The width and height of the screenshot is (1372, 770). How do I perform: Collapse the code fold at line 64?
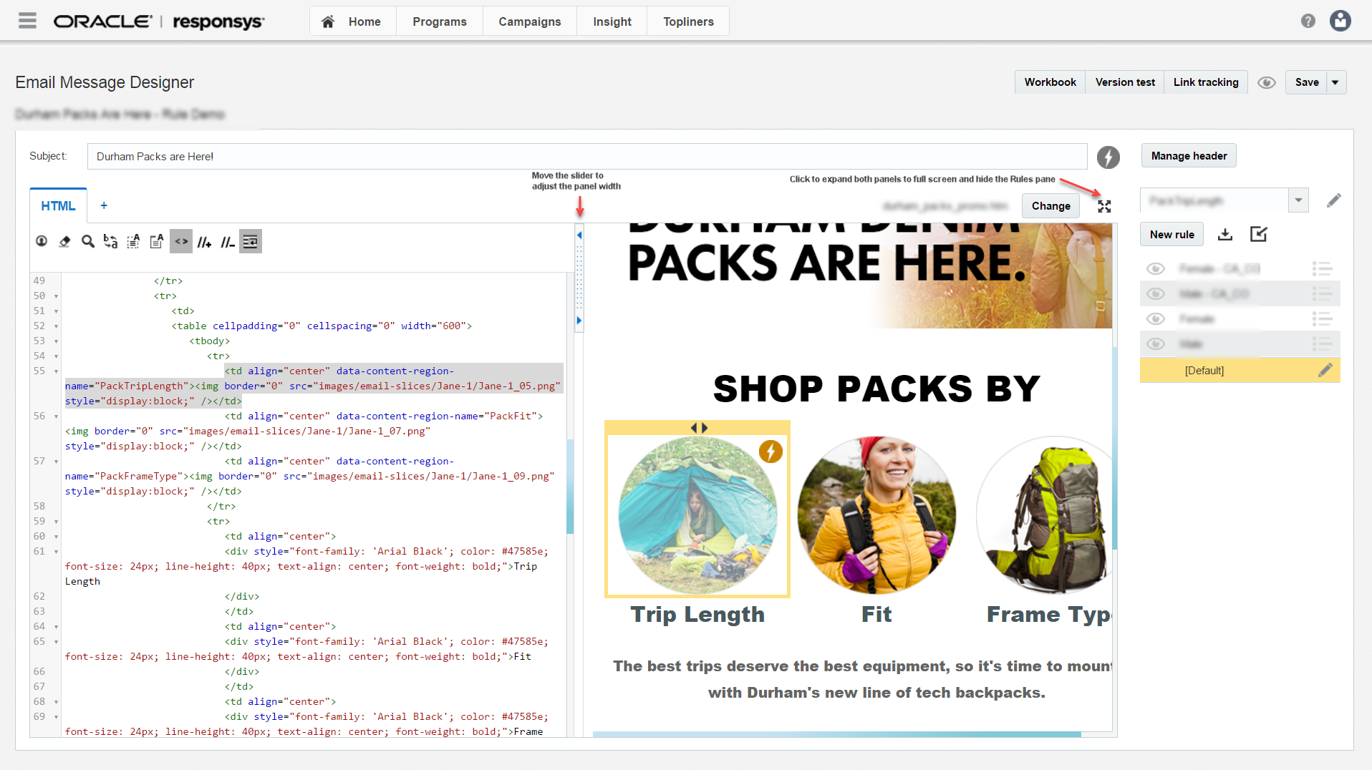point(56,627)
